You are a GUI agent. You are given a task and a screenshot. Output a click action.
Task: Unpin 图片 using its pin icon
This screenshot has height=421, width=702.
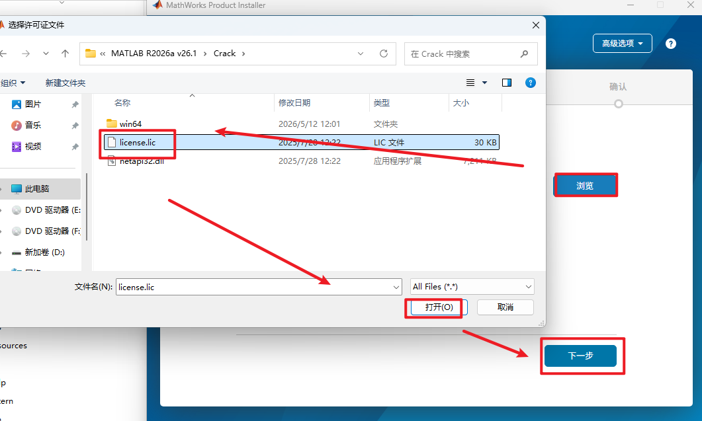pyautogui.click(x=75, y=104)
